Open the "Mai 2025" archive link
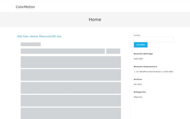 [138, 84]
